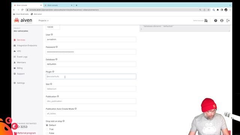Click the Add cursor bookmark
The height and width of the screenshot is (135, 240).
(x=36, y=14)
